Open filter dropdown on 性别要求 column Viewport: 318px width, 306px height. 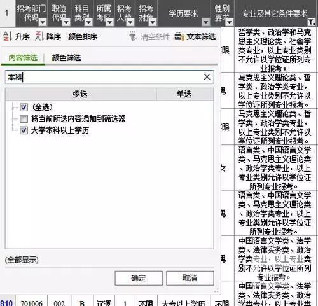[x=229, y=22]
